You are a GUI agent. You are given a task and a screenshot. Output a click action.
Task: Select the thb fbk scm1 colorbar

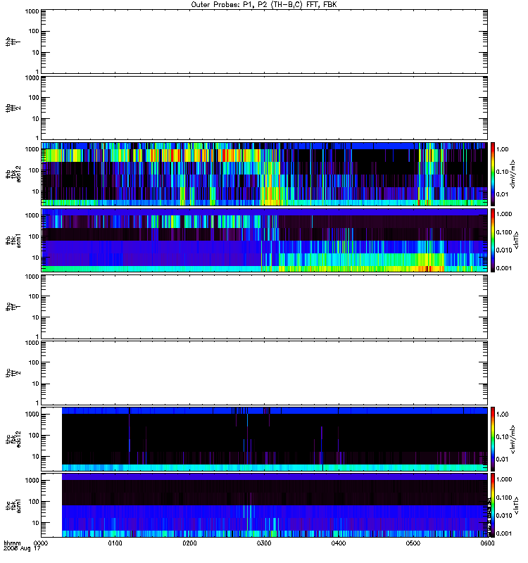point(493,240)
